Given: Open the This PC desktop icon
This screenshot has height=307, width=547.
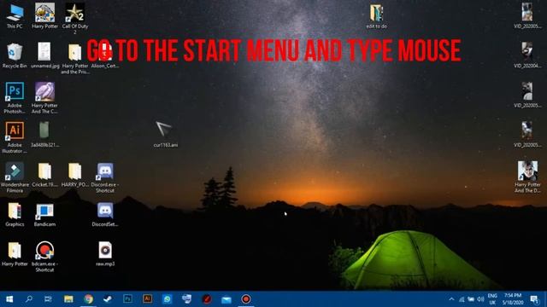Looking at the screenshot, I should [x=15, y=16].
